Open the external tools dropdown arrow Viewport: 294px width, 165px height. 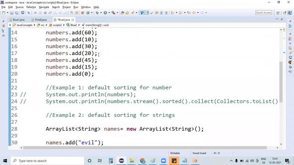(118, 13)
